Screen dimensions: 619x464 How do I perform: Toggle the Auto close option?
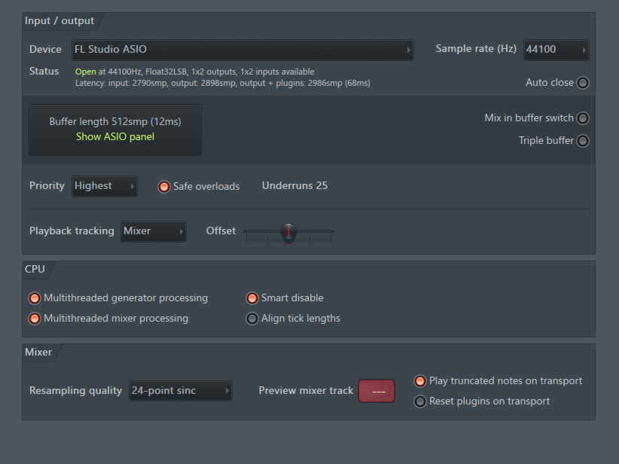[x=583, y=83]
